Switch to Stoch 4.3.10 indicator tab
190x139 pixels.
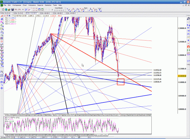tap(61, 135)
